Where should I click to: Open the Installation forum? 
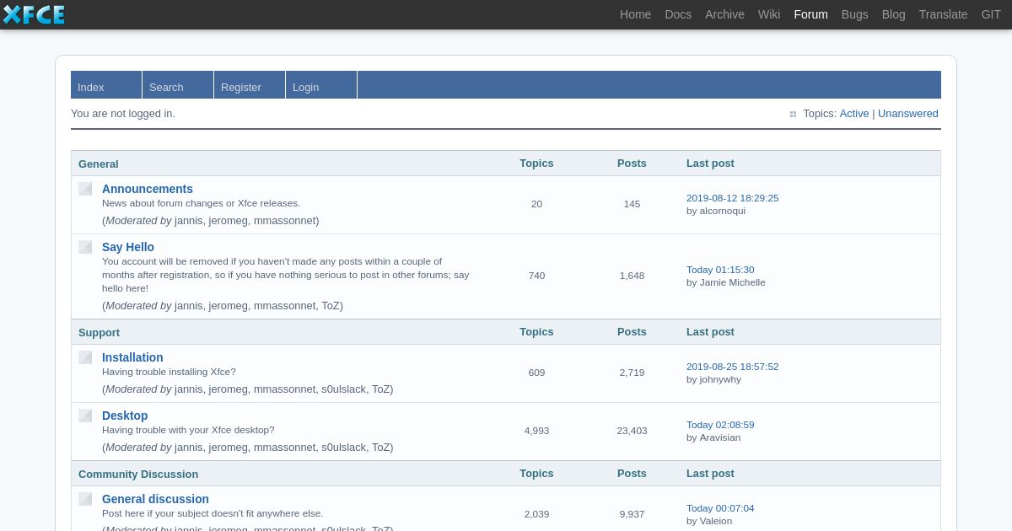pos(132,357)
